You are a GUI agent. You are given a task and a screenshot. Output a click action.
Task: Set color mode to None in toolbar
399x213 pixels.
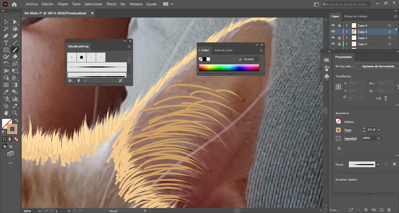(16, 139)
